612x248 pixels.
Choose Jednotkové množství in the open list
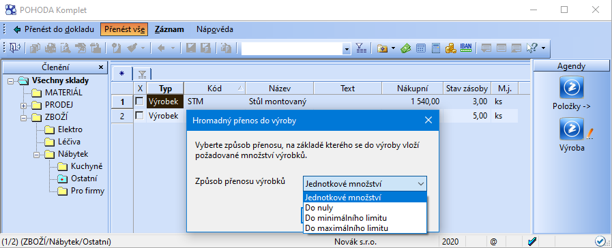365,198
